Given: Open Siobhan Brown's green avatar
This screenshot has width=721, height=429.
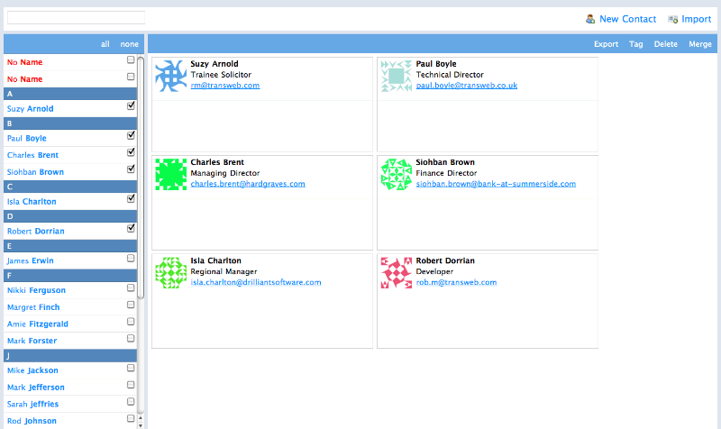Looking at the screenshot, I should point(396,174).
